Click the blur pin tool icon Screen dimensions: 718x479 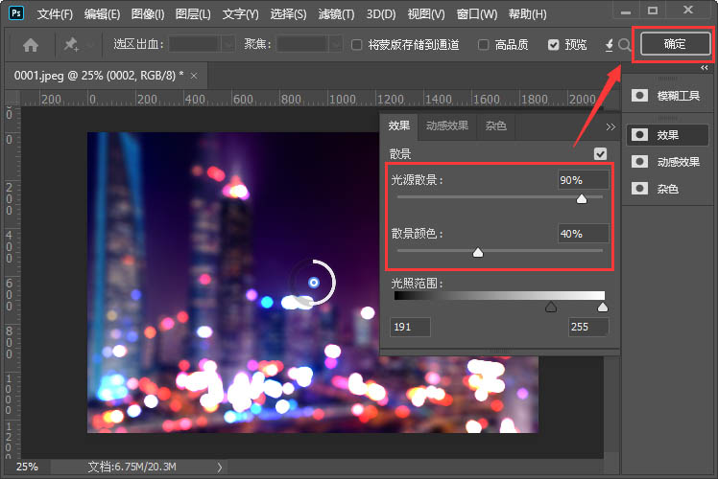click(x=71, y=44)
